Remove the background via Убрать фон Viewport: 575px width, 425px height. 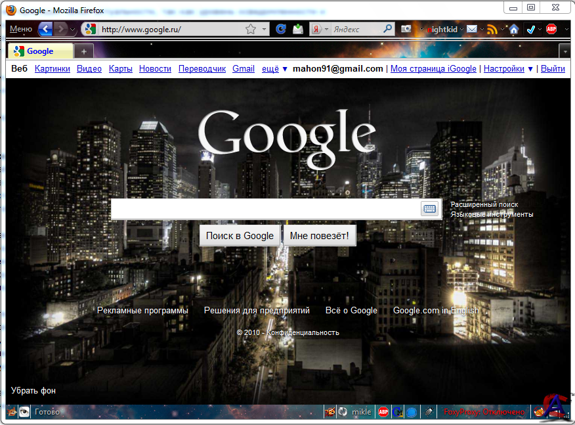coord(33,390)
